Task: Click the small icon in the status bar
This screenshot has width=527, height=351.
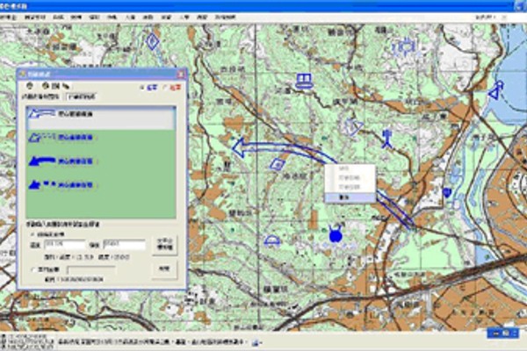Action: coord(256,342)
